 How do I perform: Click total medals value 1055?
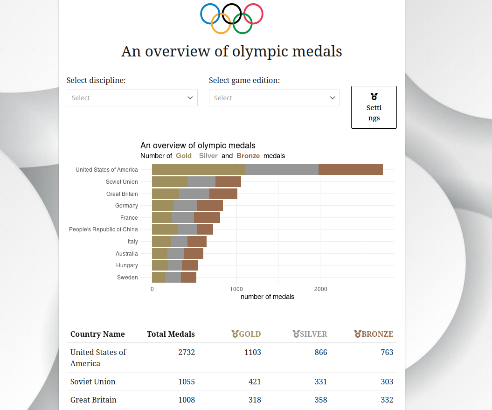click(187, 382)
